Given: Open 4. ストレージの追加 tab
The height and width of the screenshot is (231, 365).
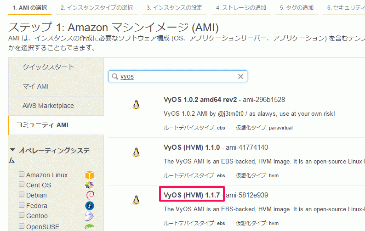Looking at the screenshot, I should (241, 8).
